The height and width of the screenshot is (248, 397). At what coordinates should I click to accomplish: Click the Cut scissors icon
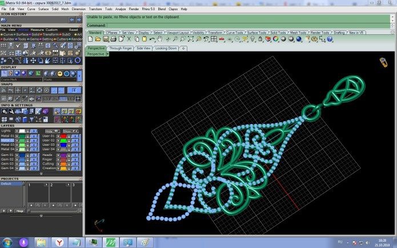pos(129,39)
